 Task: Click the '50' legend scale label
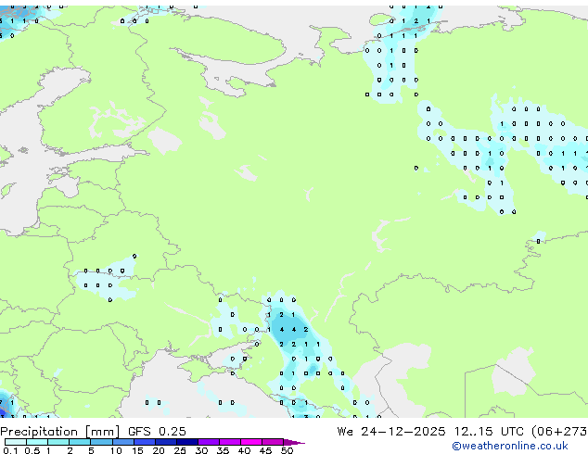tap(287, 450)
